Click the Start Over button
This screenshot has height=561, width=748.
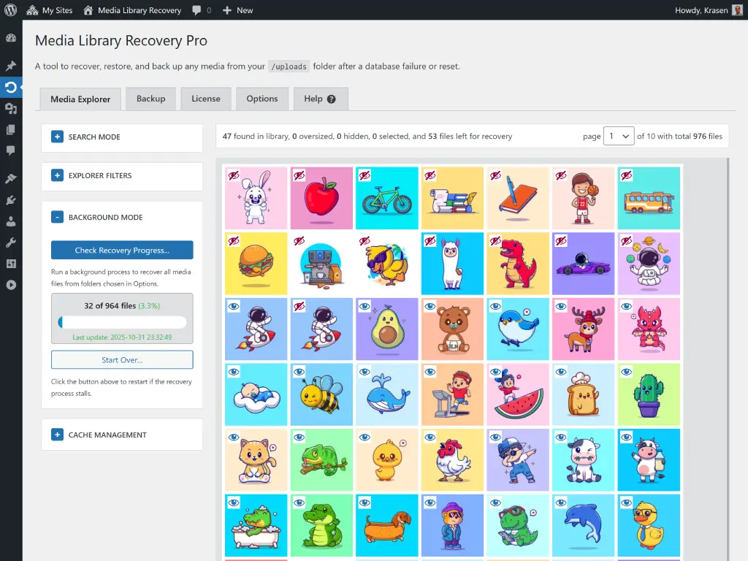pos(121,359)
